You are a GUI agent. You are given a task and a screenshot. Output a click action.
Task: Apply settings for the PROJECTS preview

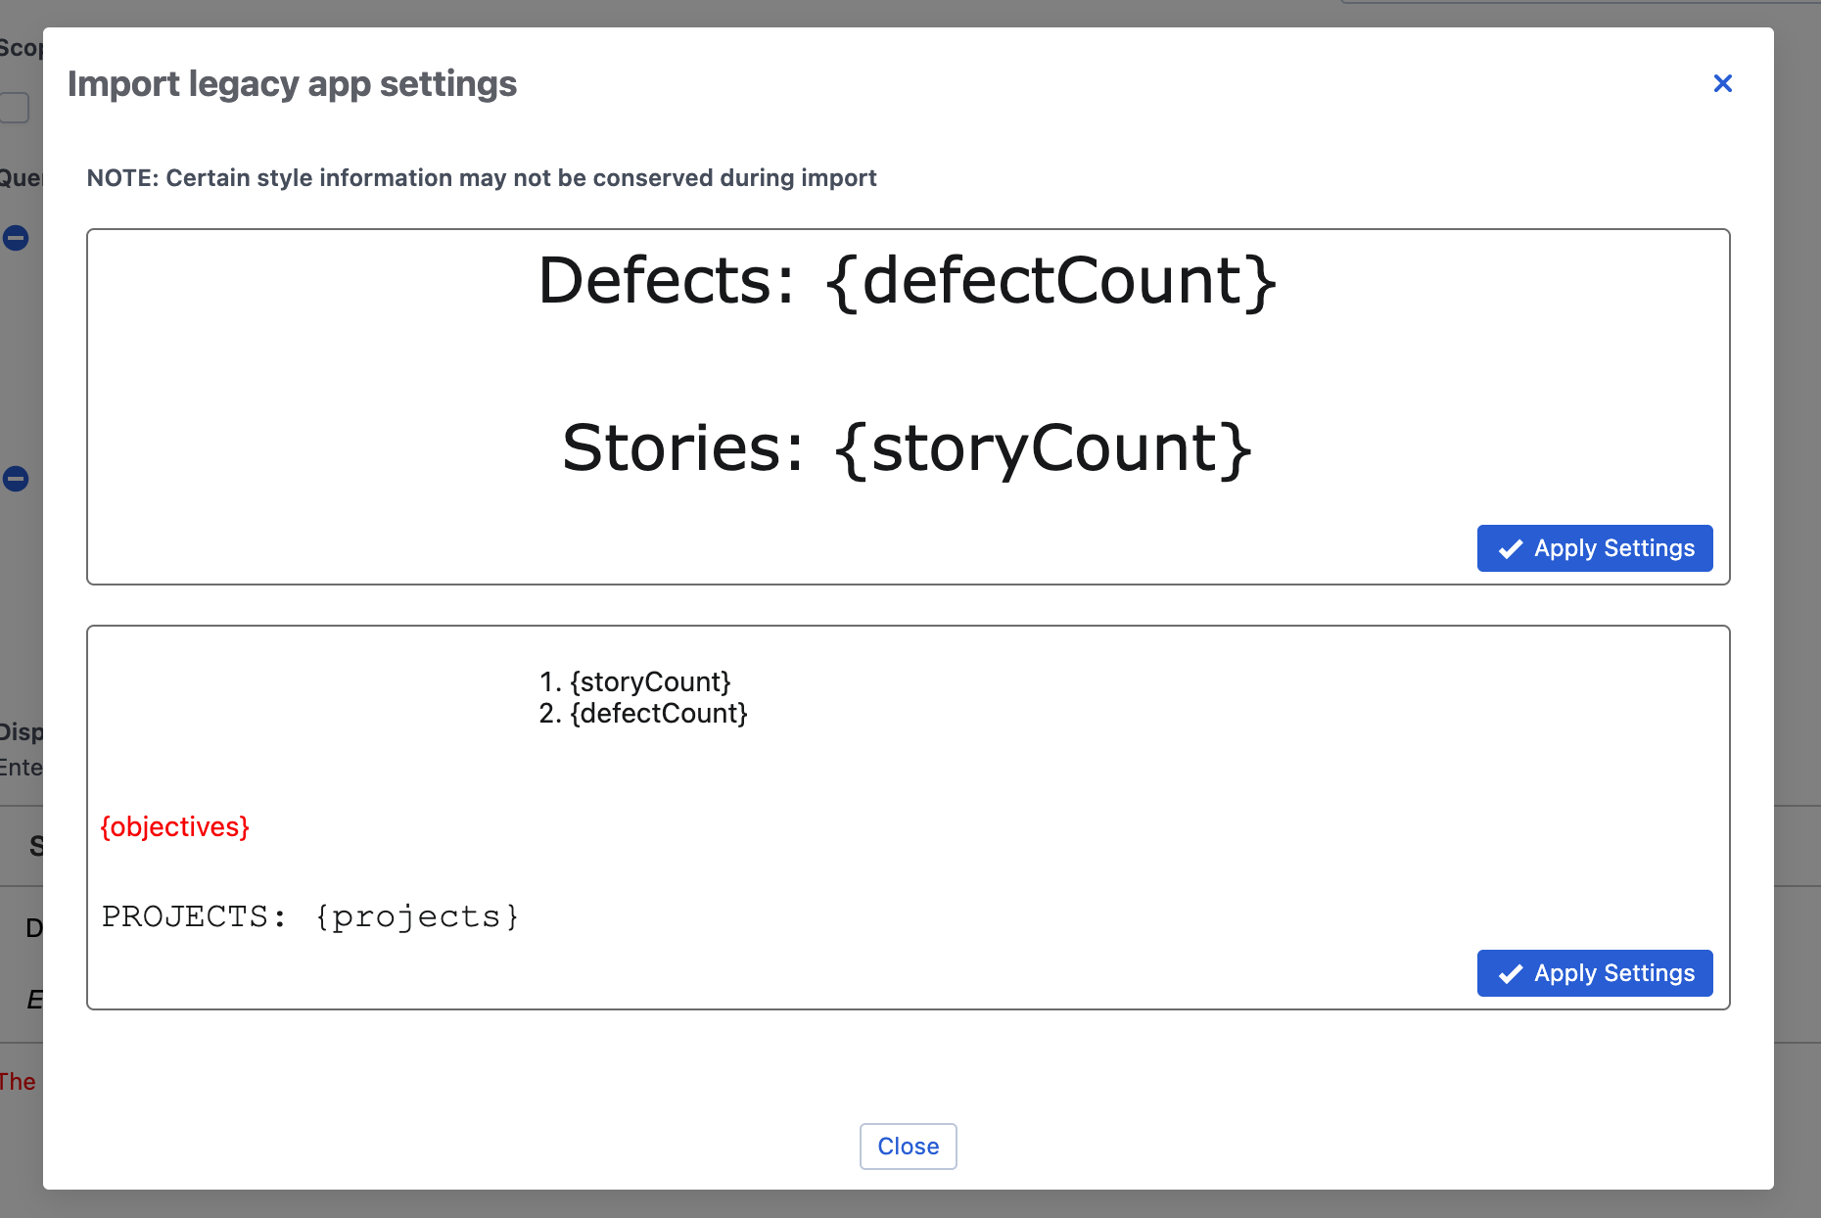pyautogui.click(x=1594, y=973)
